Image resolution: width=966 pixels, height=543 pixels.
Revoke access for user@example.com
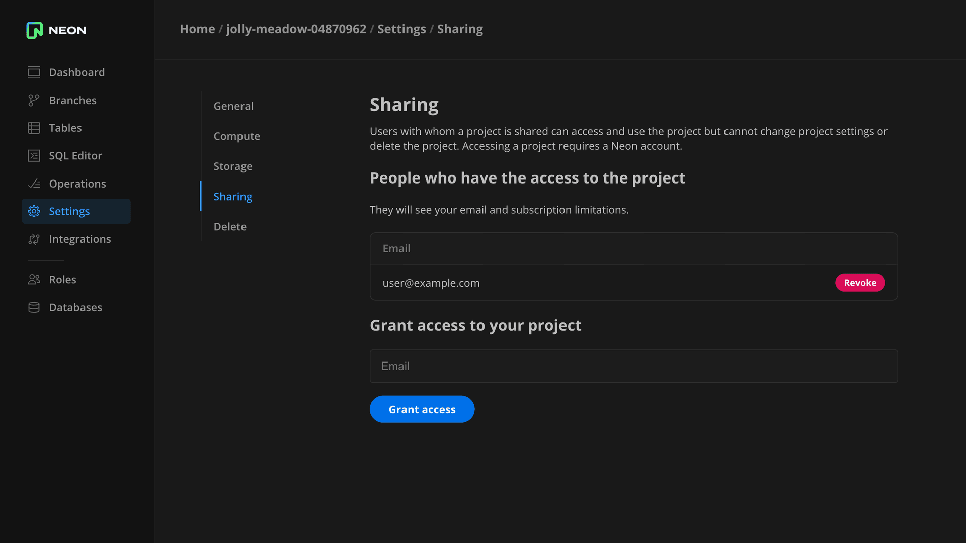pos(860,283)
